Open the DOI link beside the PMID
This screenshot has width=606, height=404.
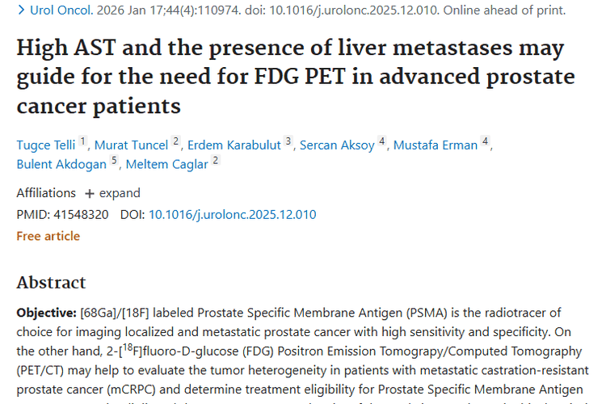pos(232,215)
